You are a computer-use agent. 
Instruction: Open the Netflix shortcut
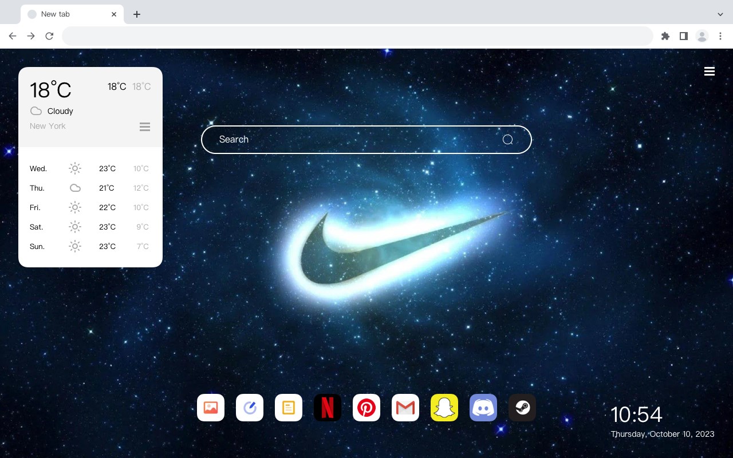point(328,408)
